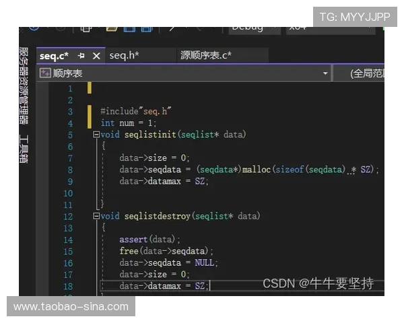The height and width of the screenshot is (323, 404).
Task: Open the x64 platform dropdown
Action: [300, 29]
